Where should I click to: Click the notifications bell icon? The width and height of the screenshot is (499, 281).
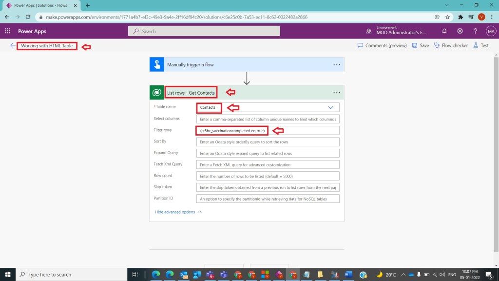(444, 31)
